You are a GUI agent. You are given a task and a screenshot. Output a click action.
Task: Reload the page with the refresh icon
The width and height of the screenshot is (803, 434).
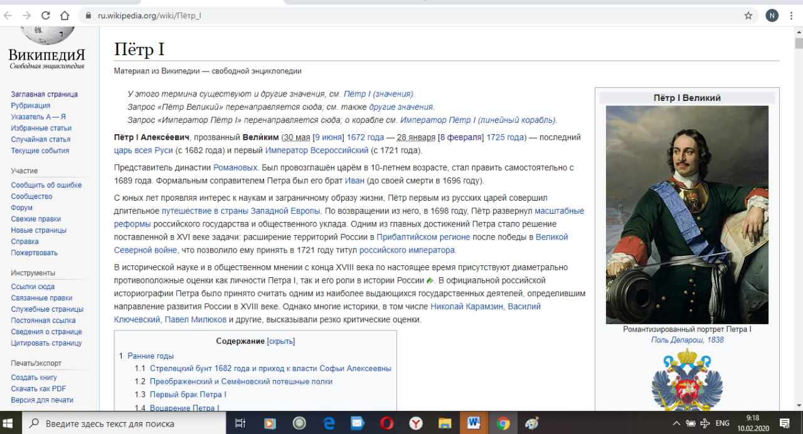point(45,16)
